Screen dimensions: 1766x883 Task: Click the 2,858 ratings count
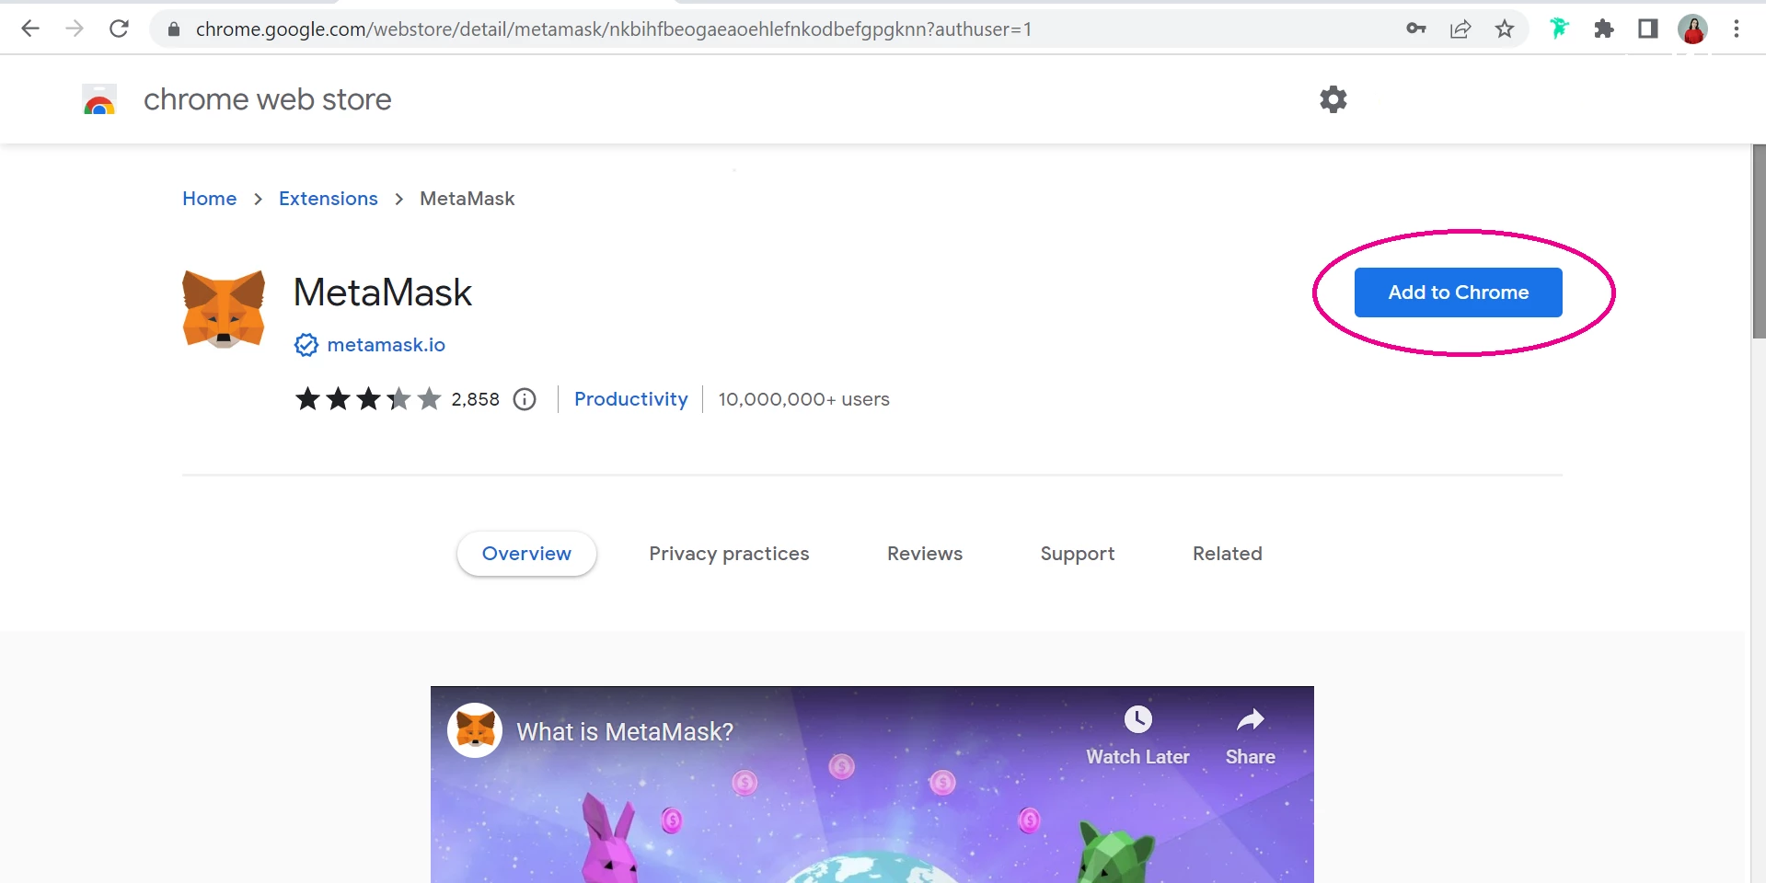476,399
